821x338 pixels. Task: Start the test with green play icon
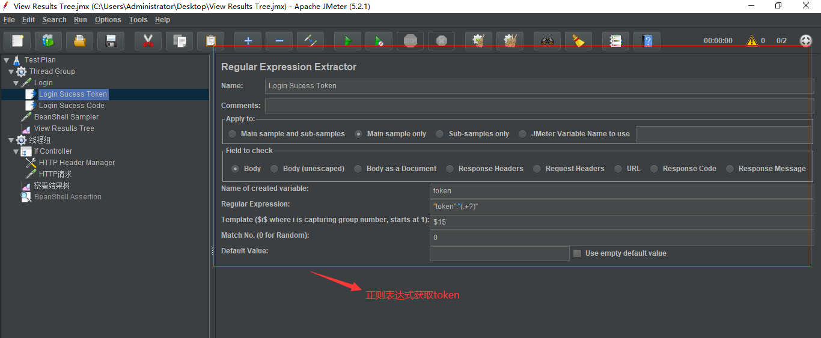(x=347, y=41)
